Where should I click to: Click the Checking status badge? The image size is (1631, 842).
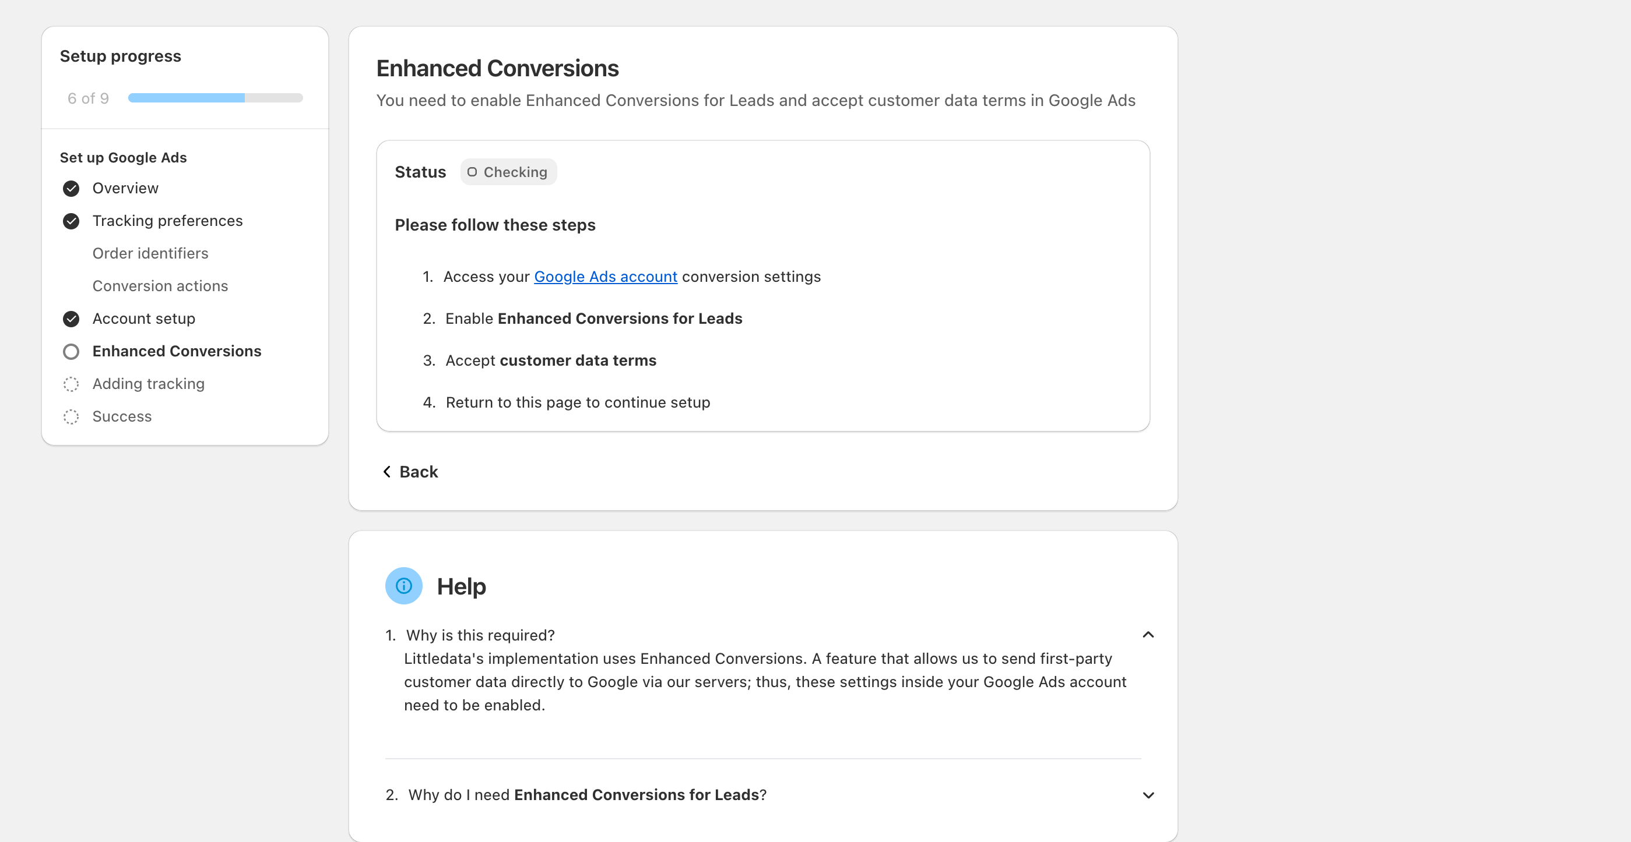(x=508, y=172)
